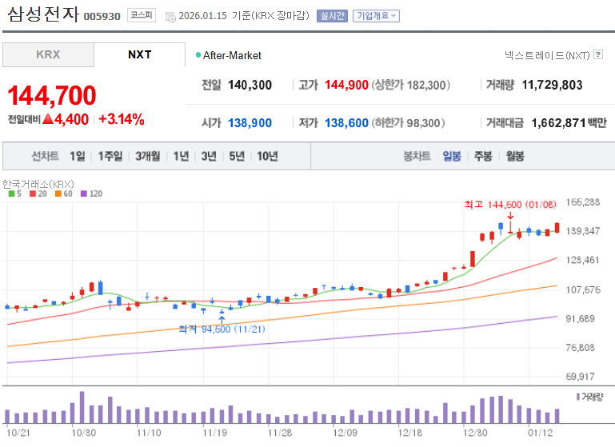Image resolution: width=615 pixels, height=447 pixels.
Task: Click the 실시간 real-time button
Action: pyautogui.click(x=332, y=16)
